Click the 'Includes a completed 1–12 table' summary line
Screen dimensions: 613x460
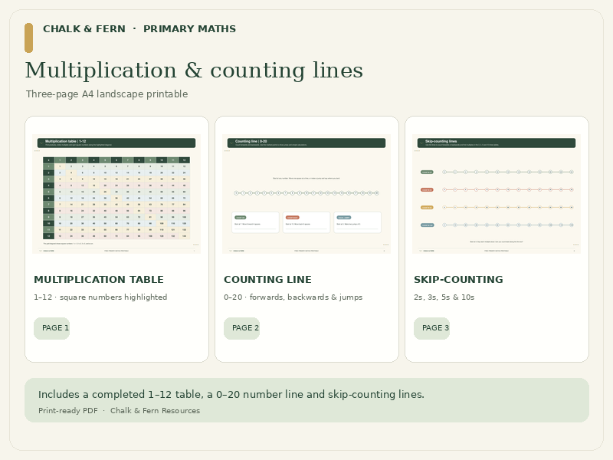[231, 394]
